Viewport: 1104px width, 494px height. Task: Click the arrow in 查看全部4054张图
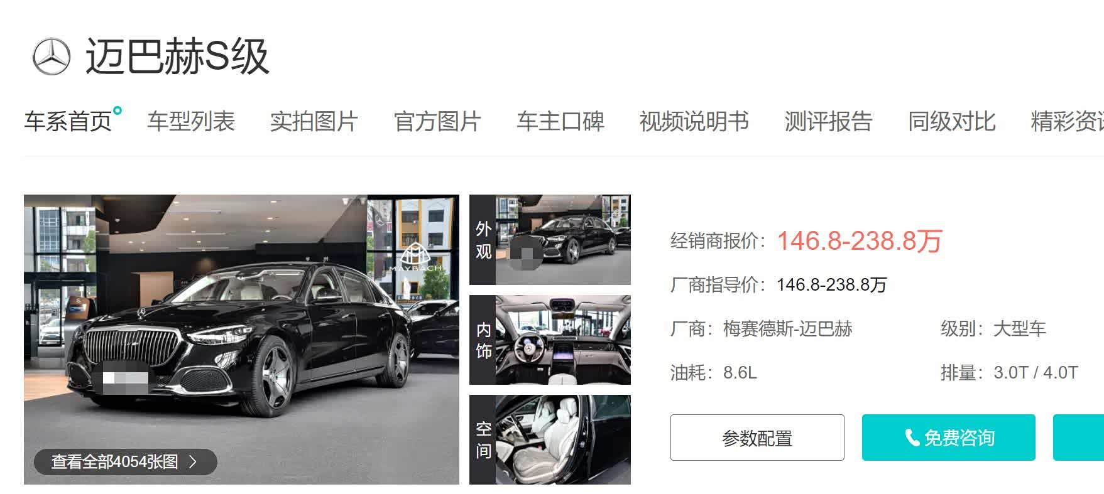coord(193,462)
